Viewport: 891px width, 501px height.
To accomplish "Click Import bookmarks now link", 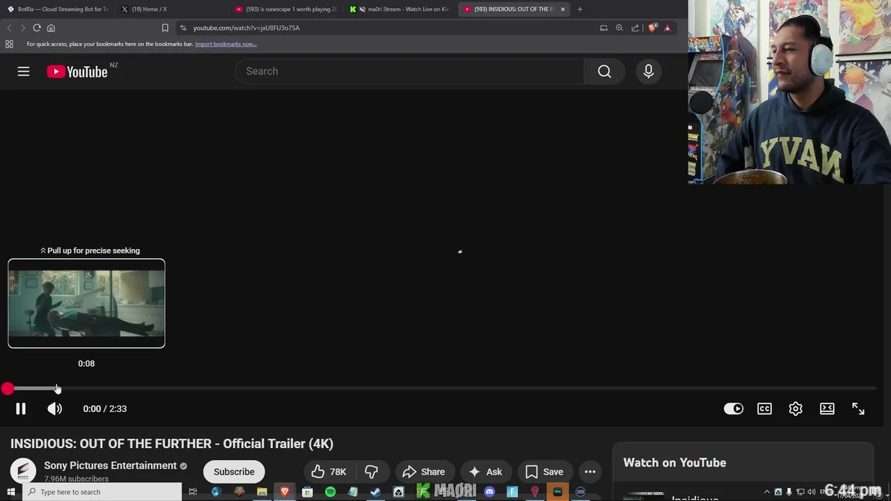I will [x=226, y=44].
